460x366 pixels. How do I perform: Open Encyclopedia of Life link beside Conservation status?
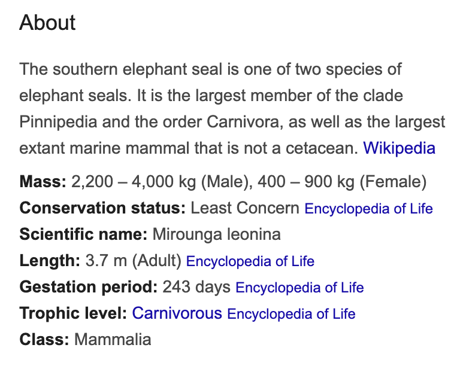tap(368, 209)
